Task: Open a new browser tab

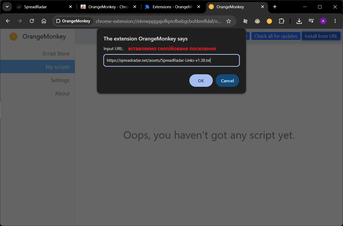Action: 275,7
